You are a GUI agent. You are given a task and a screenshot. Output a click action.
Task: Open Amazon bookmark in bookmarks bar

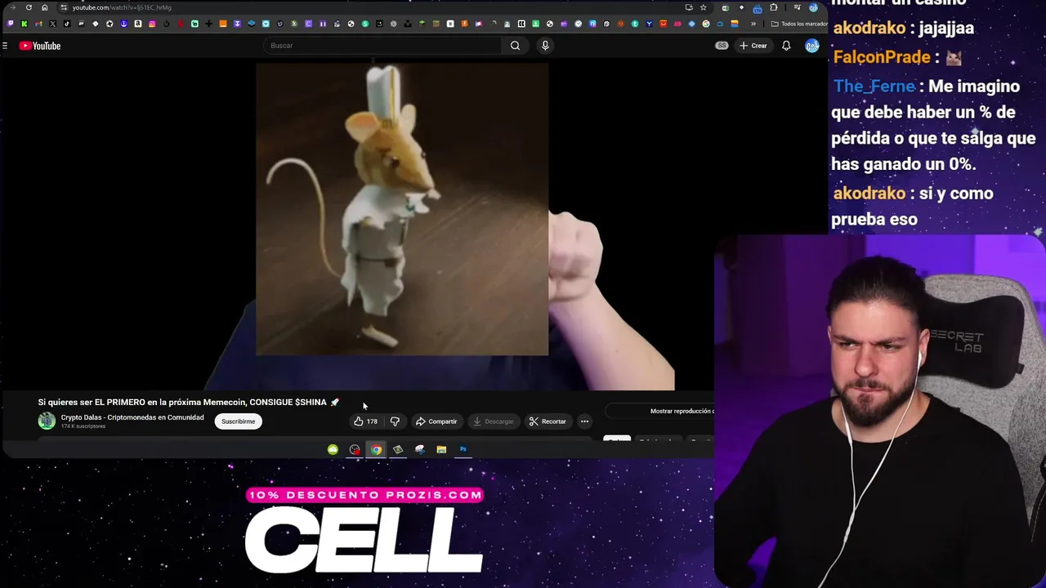pyautogui.click(x=138, y=24)
